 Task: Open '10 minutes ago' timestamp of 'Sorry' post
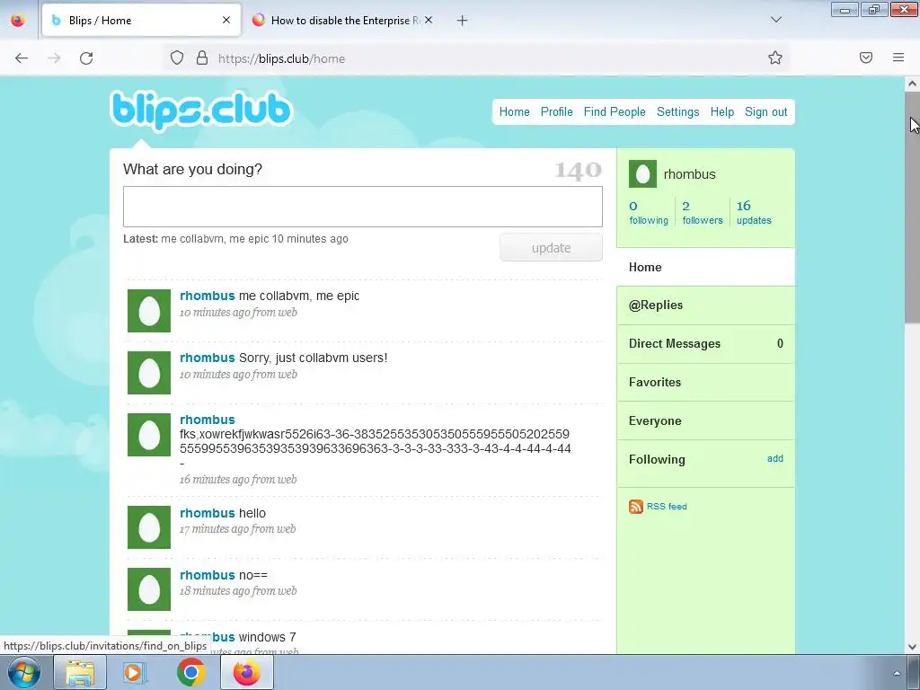(238, 375)
